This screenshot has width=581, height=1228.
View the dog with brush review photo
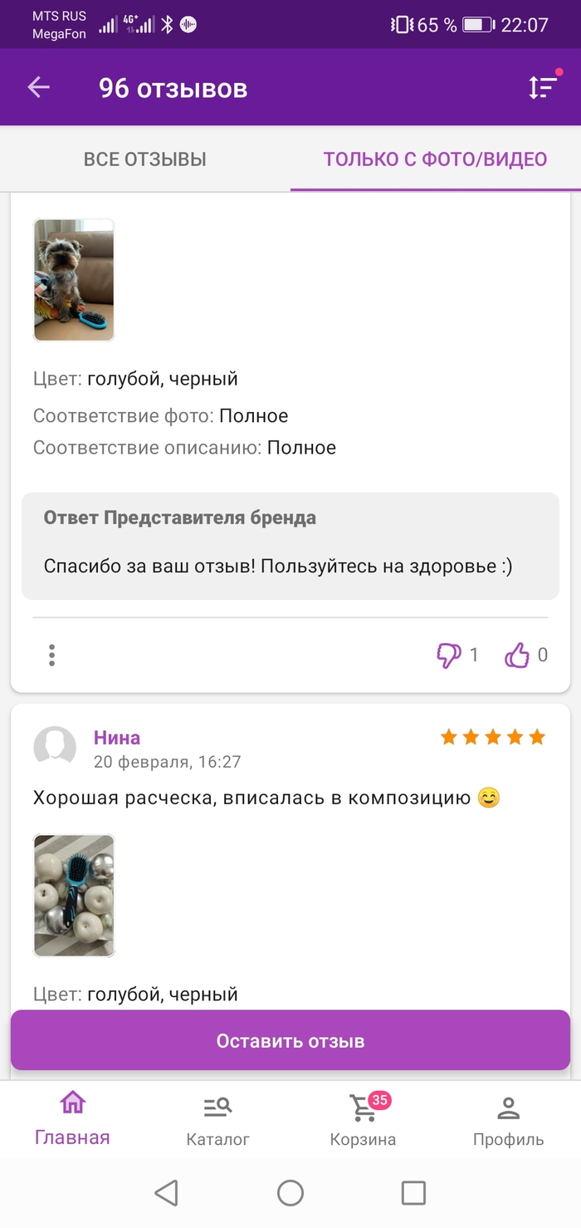click(74, 280)
